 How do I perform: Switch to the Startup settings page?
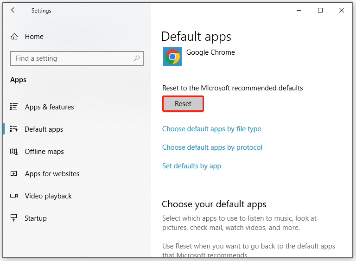pyautogui.click(x=36, y=218)
